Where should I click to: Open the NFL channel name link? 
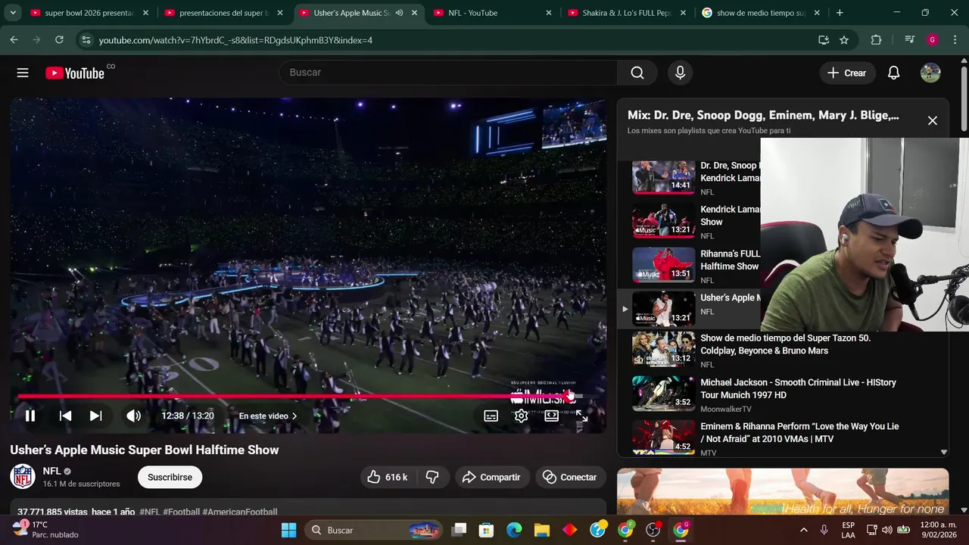[51, 471]
